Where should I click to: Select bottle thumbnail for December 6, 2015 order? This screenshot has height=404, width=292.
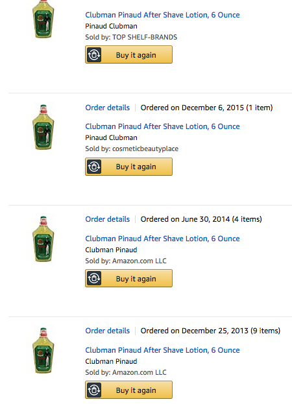(x=43, y=127)
